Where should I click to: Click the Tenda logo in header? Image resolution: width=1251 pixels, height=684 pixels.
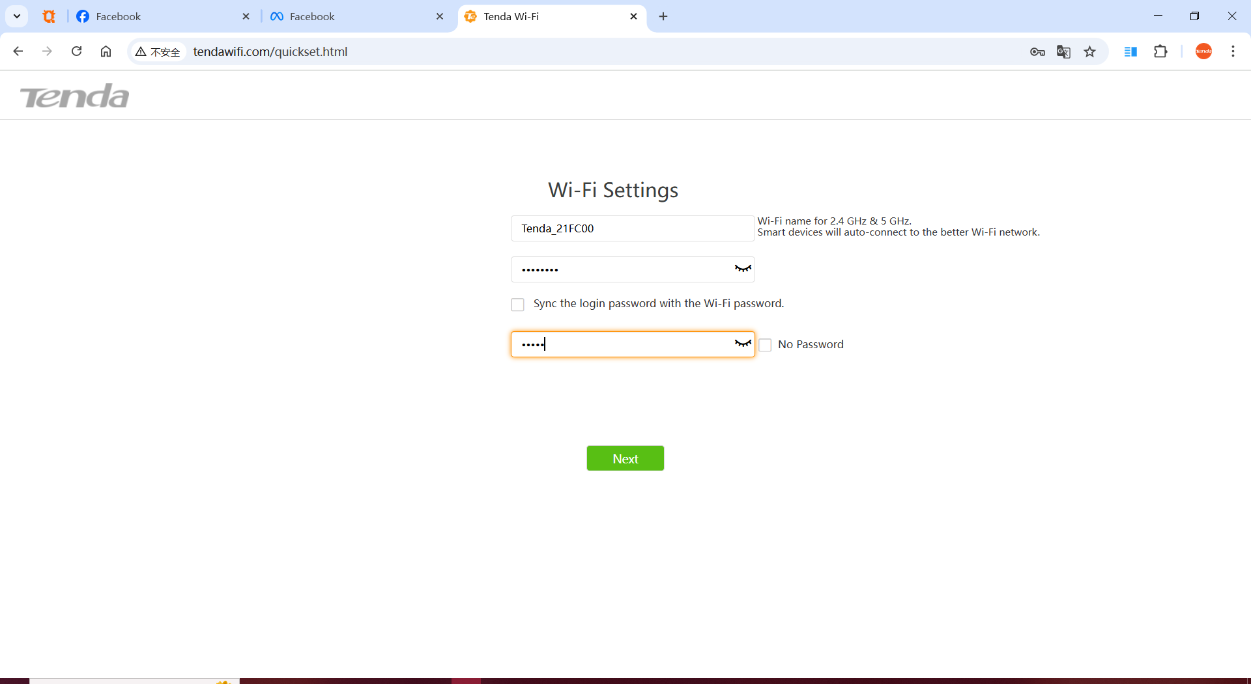pyautogui.click(x=74, y=96)
